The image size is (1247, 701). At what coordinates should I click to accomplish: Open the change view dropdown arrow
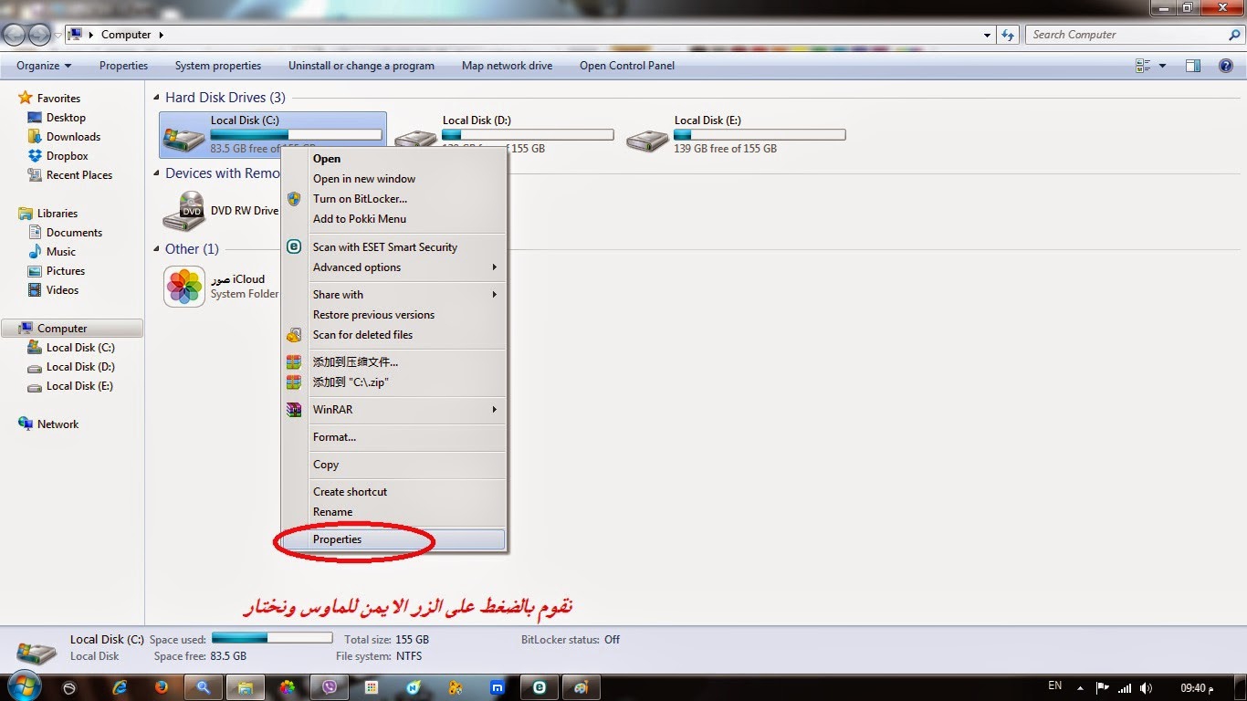[x=1162, y=66]
